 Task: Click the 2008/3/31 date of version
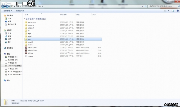click(x=67, y=56)
